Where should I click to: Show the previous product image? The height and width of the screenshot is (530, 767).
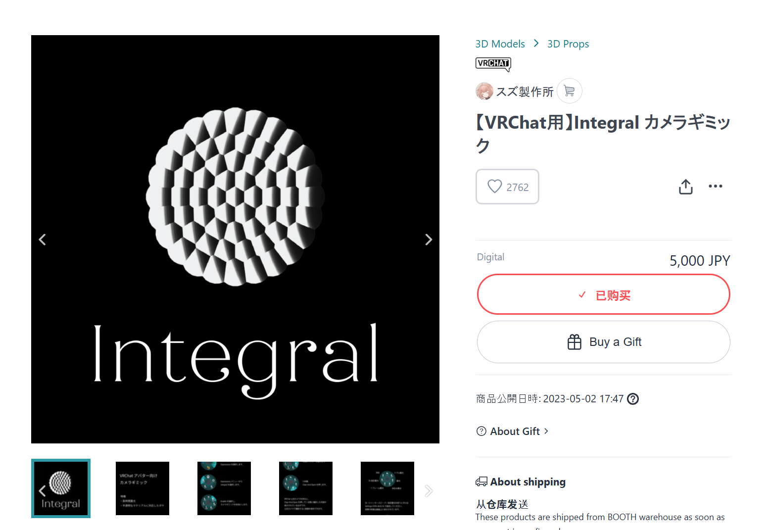[x=43, y=240]
